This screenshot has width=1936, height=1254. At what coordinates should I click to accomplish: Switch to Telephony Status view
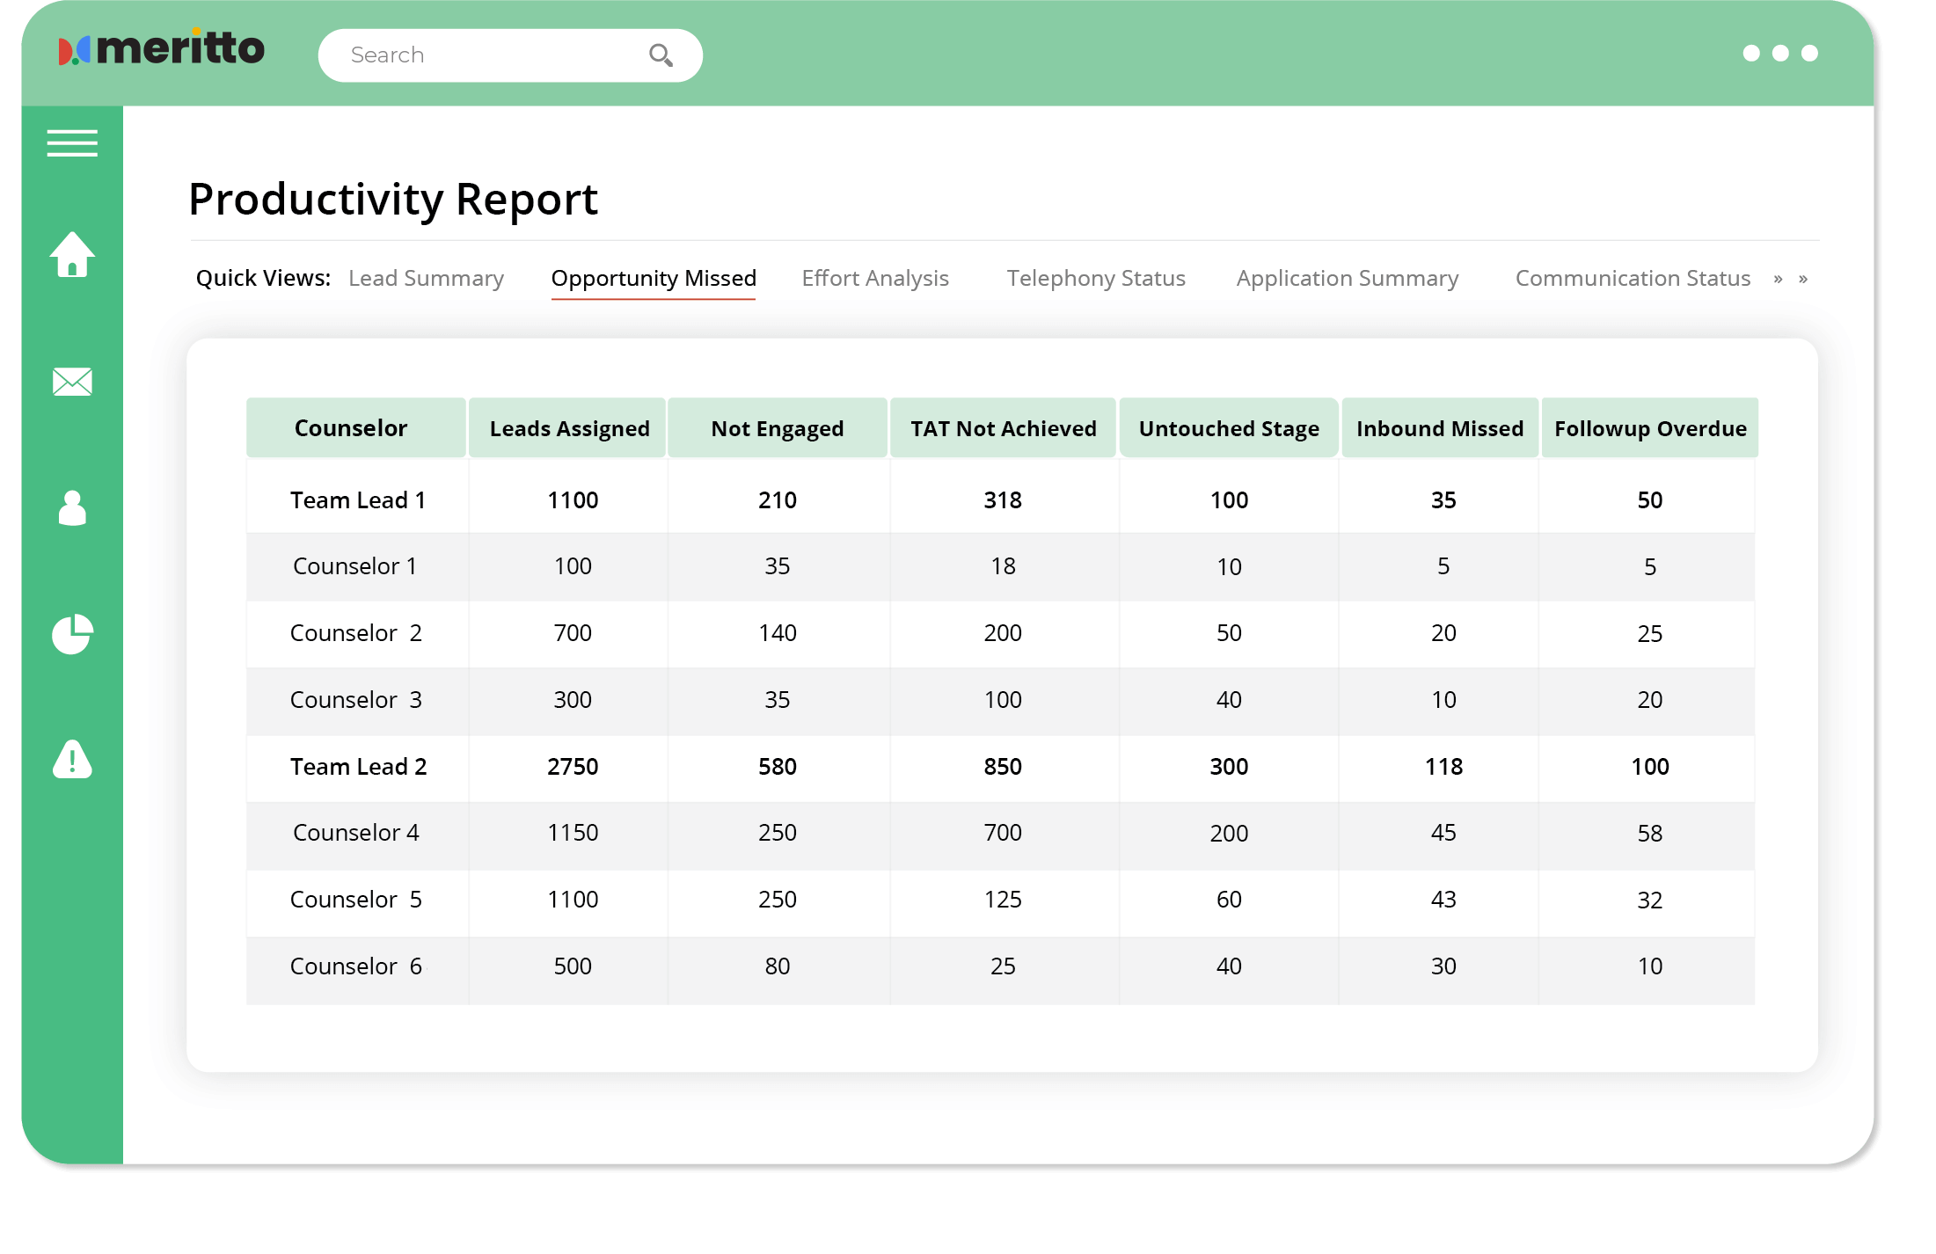[x=1096, y=279]
